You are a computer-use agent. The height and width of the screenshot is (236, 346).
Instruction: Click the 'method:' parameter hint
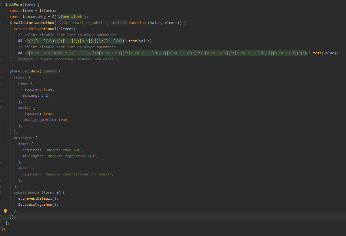[x=120, y=23]
